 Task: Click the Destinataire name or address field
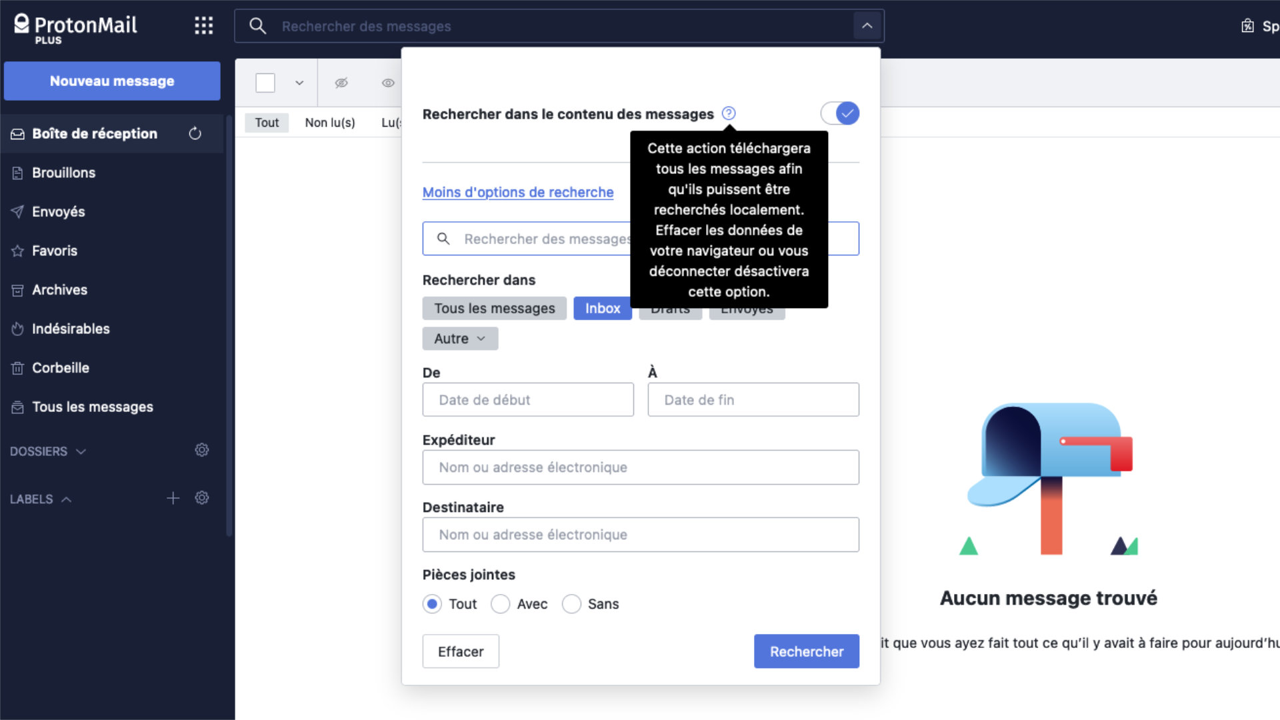tap(641, 535)
